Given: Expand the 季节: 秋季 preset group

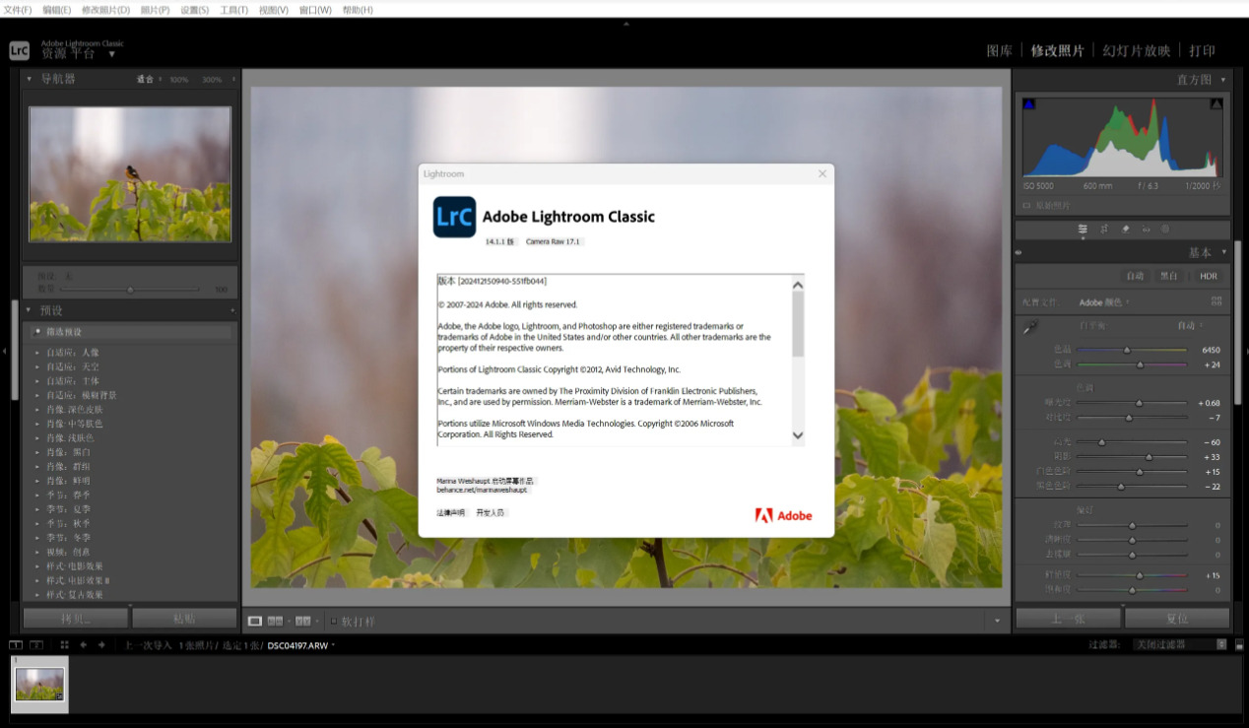Looking at the screenshot, I should [x=37, y=523].
